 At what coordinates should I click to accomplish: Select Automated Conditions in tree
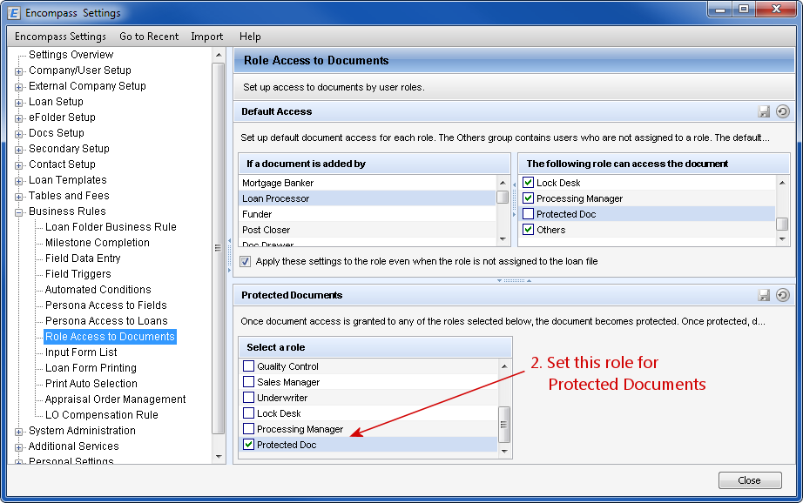[x=98, y=290]
